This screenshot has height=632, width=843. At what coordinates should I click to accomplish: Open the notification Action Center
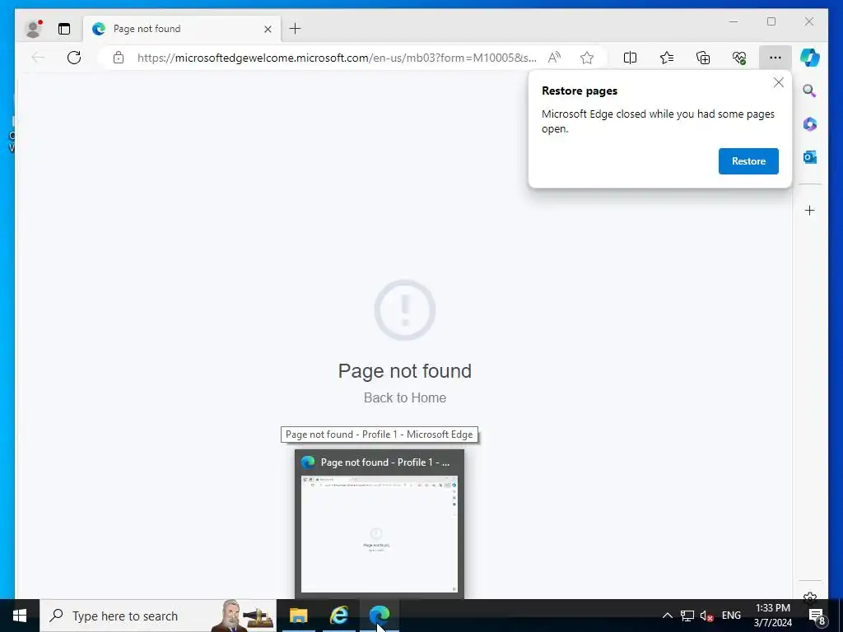[817, 616]
